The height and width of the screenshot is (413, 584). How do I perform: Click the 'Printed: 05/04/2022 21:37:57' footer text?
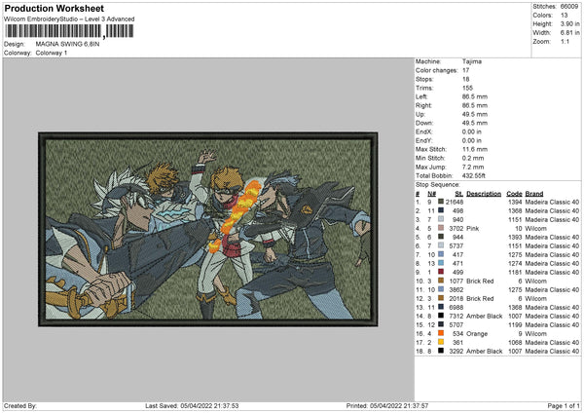pos(387,406)
